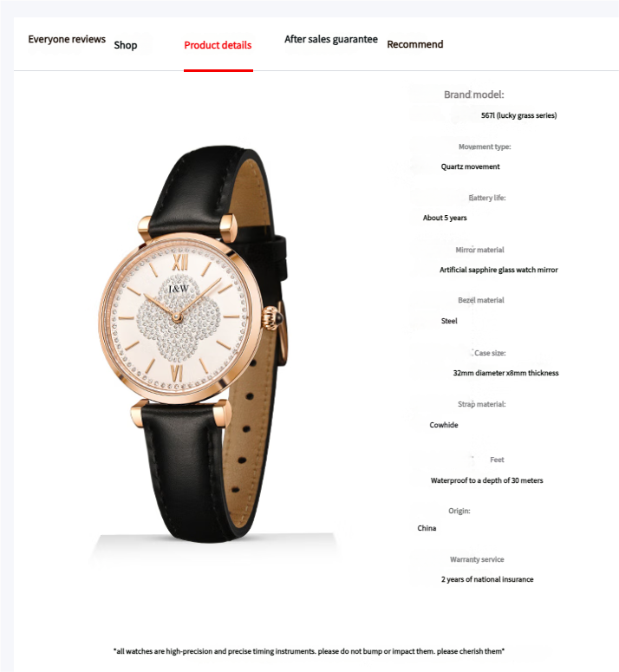Click the Cowhide strap material value
This screenshot has height=672, width=619.
[x=444, y=425]
